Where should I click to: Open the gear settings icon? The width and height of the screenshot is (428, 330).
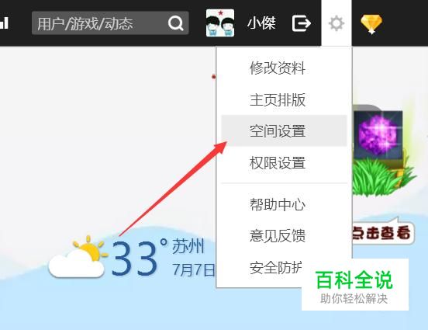coord(337,23)
